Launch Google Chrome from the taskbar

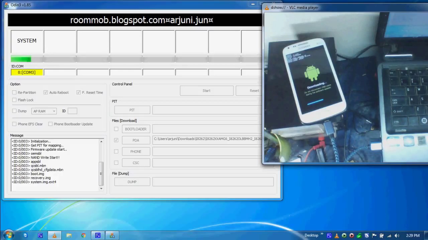pos(83,235)
